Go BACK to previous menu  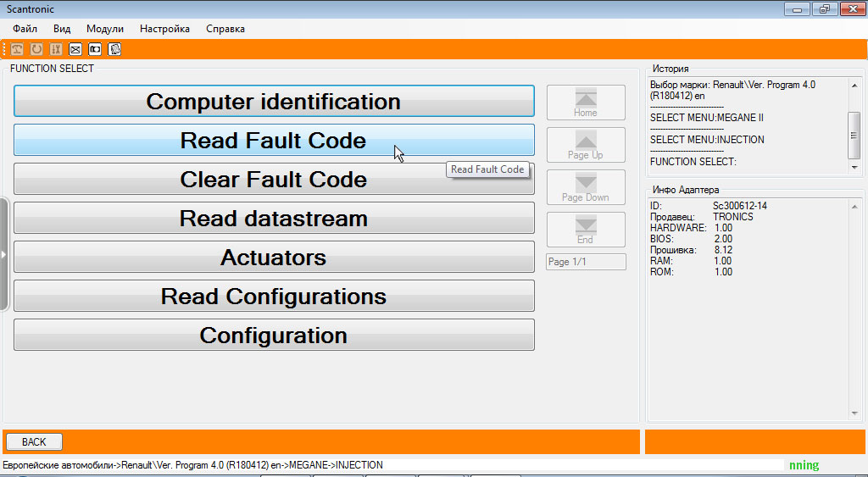[x=34, y=441]
